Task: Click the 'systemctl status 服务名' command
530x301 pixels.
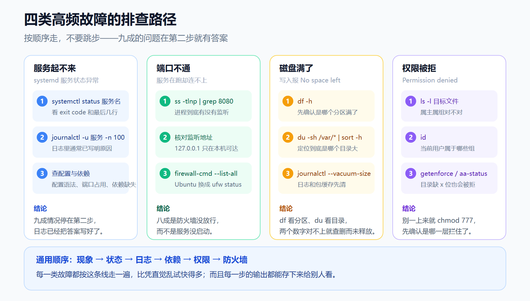Action: coord(86,101)
